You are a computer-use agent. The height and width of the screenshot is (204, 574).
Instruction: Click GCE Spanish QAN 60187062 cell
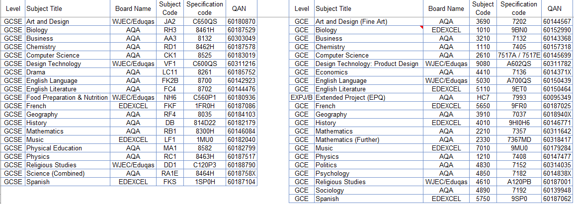pos(557,199)
